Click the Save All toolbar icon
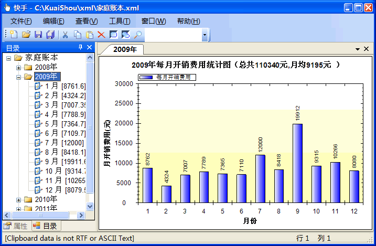This screenshot has height=246, width=376. coord(50,35)
